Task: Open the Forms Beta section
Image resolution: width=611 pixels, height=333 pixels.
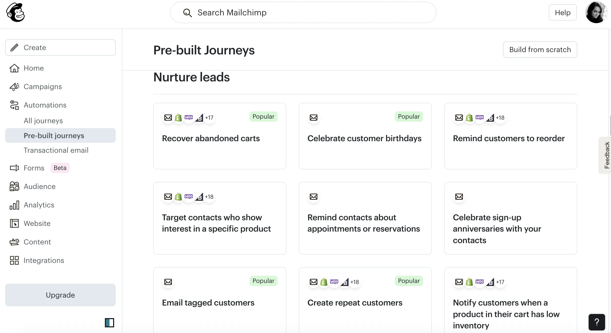Action: coord(34,168)
